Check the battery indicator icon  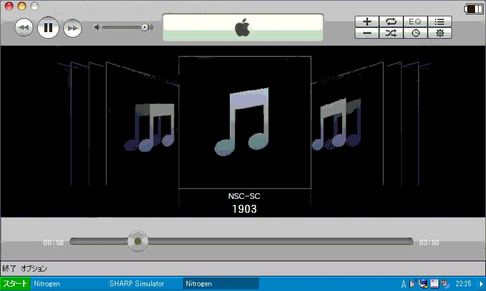[473, 9]
